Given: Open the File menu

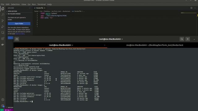Looking at the screenshot, I should point(2,4).
